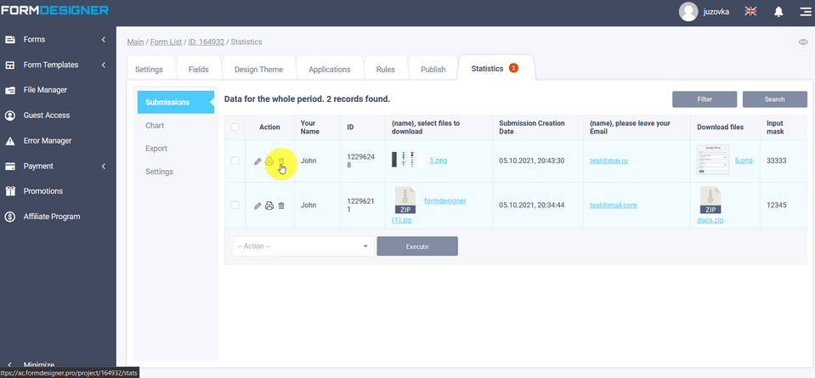
Task: Click the language flag icon
Action: [x=750, y=11]
